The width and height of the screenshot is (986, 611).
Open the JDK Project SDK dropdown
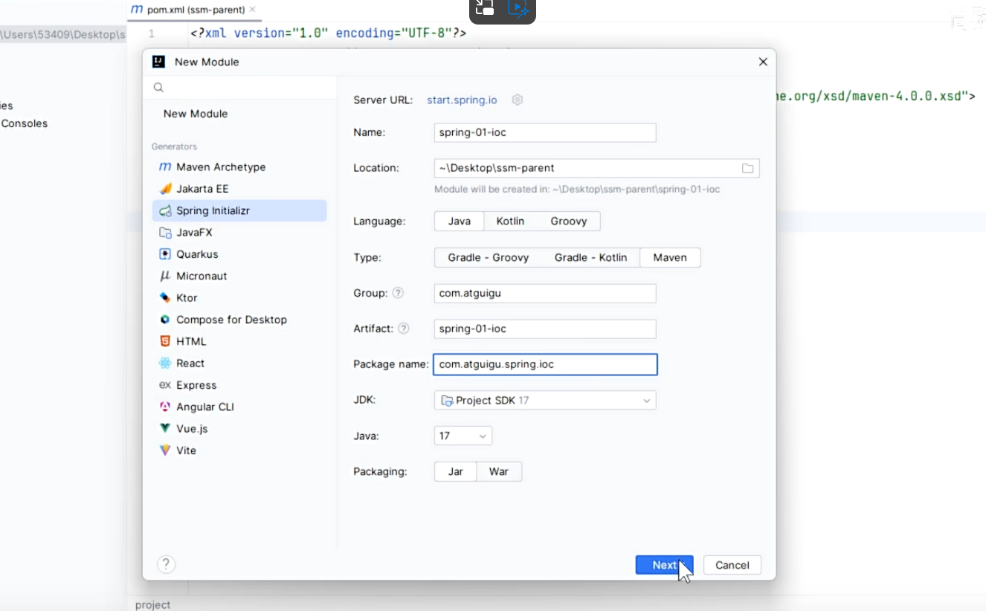545,400
